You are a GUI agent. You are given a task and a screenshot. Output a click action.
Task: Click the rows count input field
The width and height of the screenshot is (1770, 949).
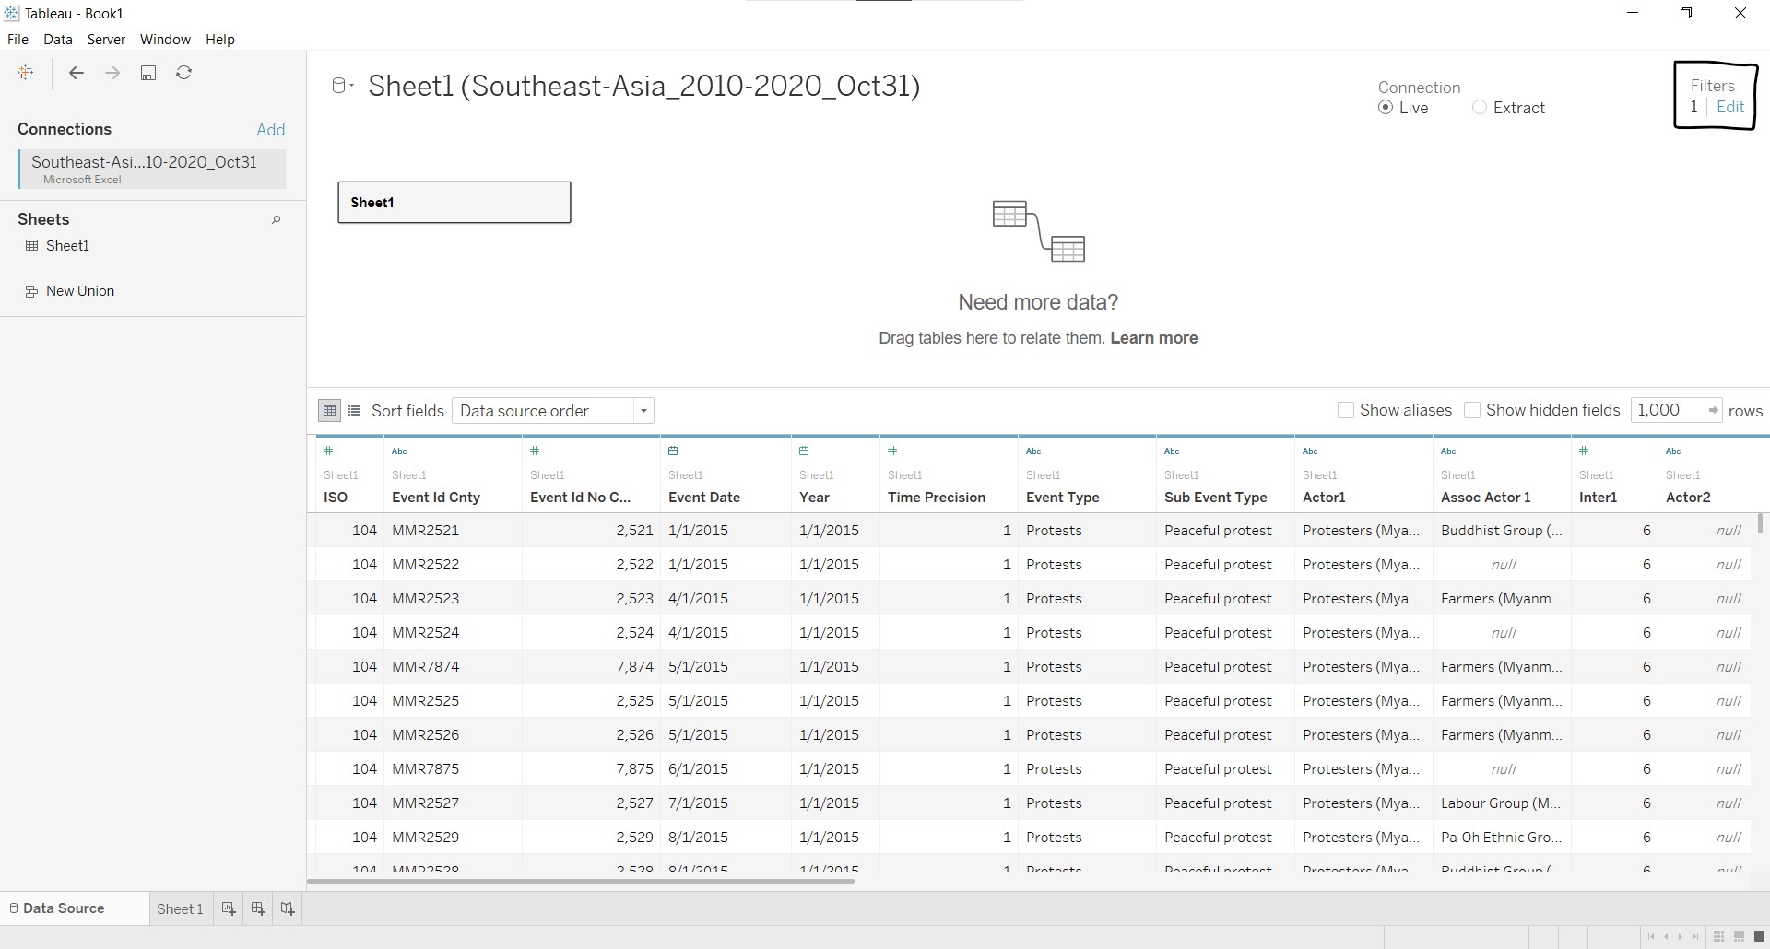[x=1667, y=410]
